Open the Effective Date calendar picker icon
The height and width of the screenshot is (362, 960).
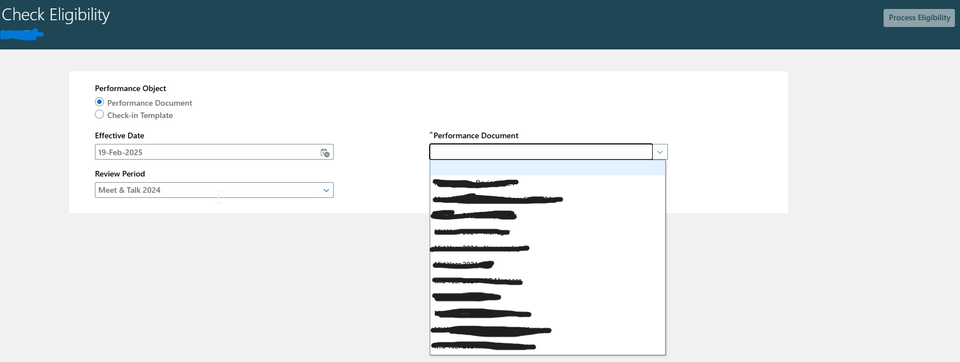[325, 152]
